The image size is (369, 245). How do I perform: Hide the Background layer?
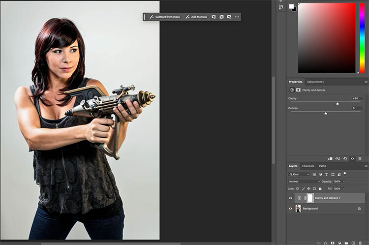tap(290, 209)
